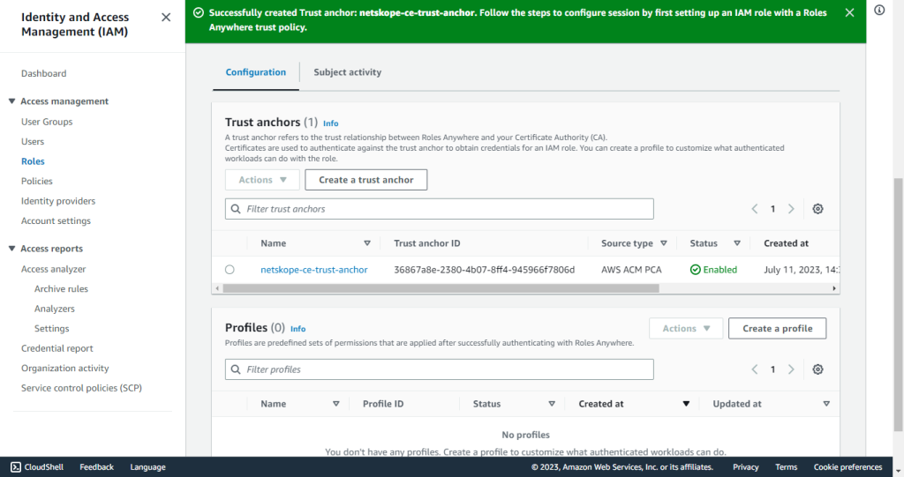Select the netskope-ce-trust-anchor radio button
The width and height of the screenshot is (904, 477).
point(230,270)
